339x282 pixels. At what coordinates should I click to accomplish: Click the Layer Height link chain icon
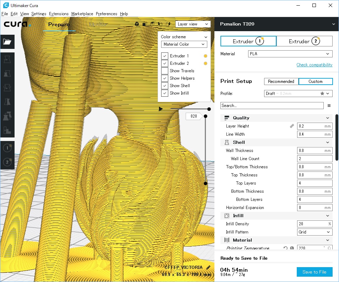click(292, 126)
